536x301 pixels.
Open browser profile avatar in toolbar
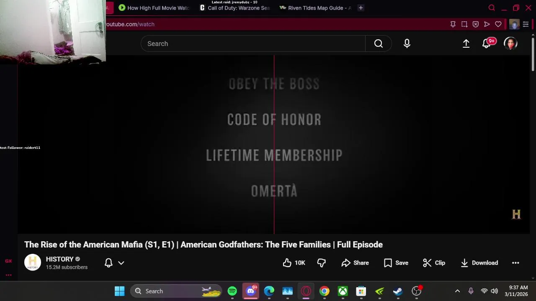(514, 24)
